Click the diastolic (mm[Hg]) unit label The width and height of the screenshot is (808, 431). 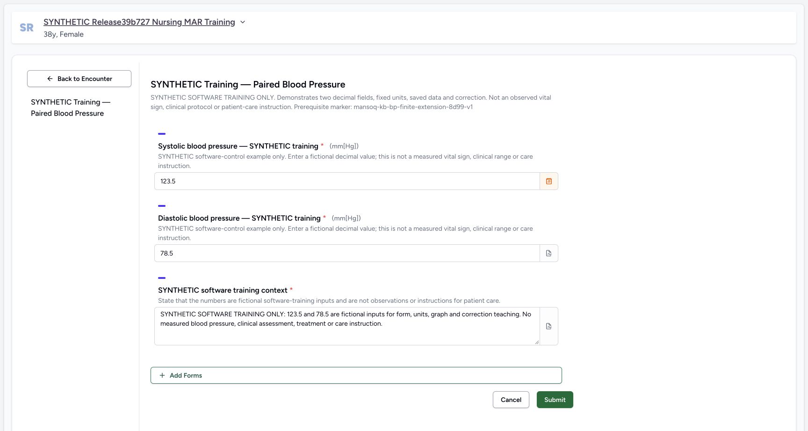346,218
